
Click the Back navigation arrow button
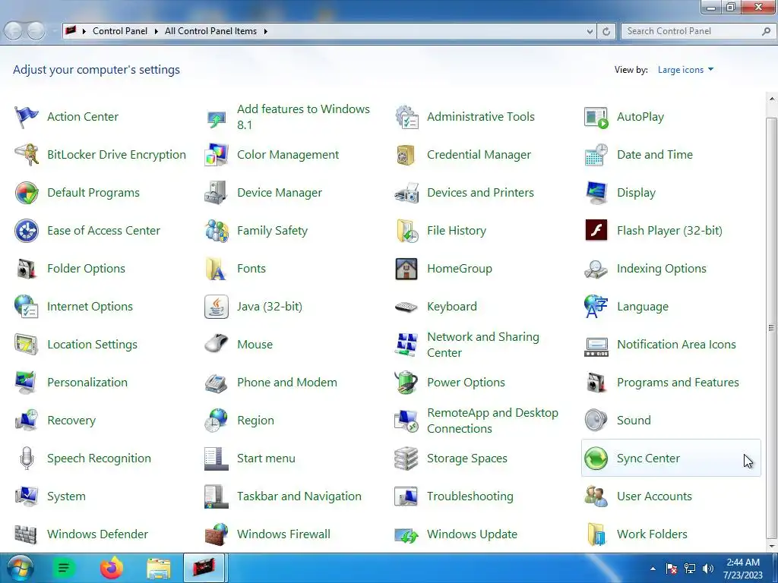pyautogui.click(x=14, y=31)
